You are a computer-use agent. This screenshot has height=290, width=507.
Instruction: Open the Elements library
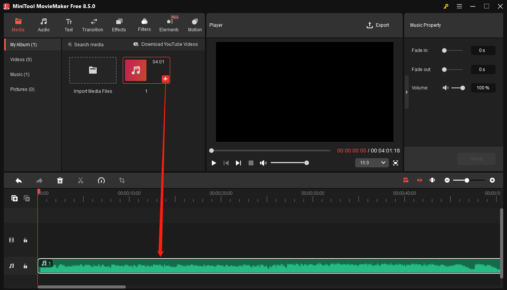click(169, 25)
